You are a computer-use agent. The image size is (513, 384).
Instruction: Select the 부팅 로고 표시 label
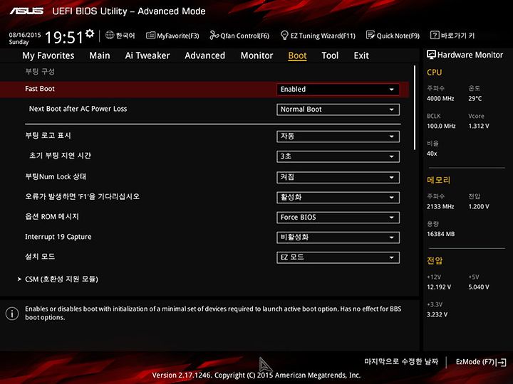point(48,135)
